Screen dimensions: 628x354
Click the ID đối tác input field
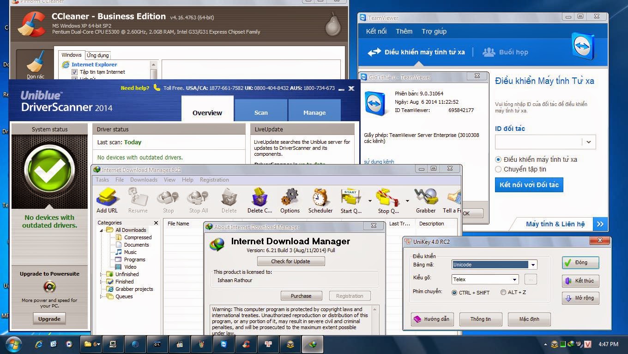click(x=538, y=142)
